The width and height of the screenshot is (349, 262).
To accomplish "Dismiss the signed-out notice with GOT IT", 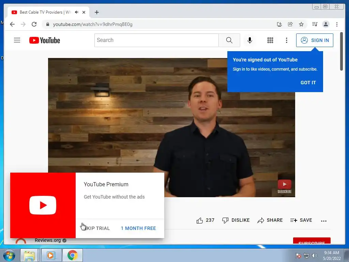I will point(308,83).
